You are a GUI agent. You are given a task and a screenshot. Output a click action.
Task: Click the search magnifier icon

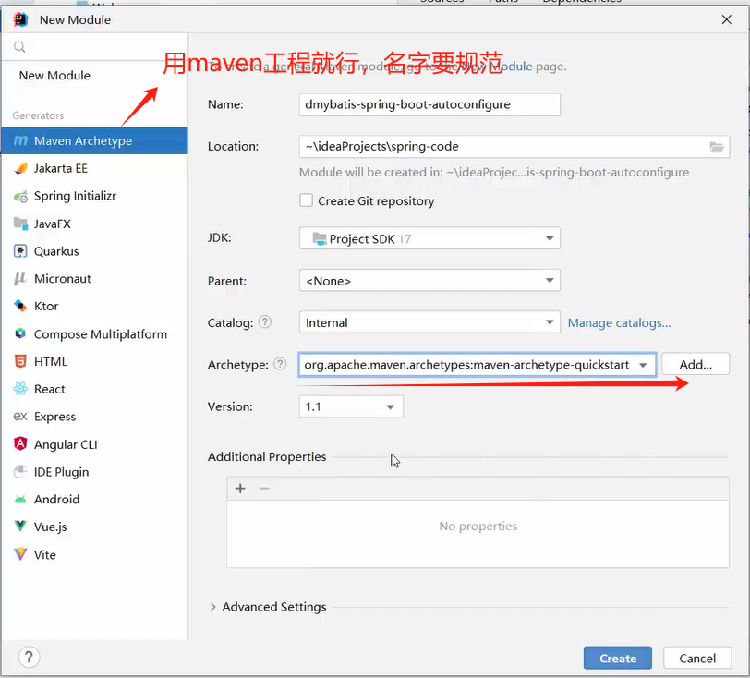coord(19,47)
